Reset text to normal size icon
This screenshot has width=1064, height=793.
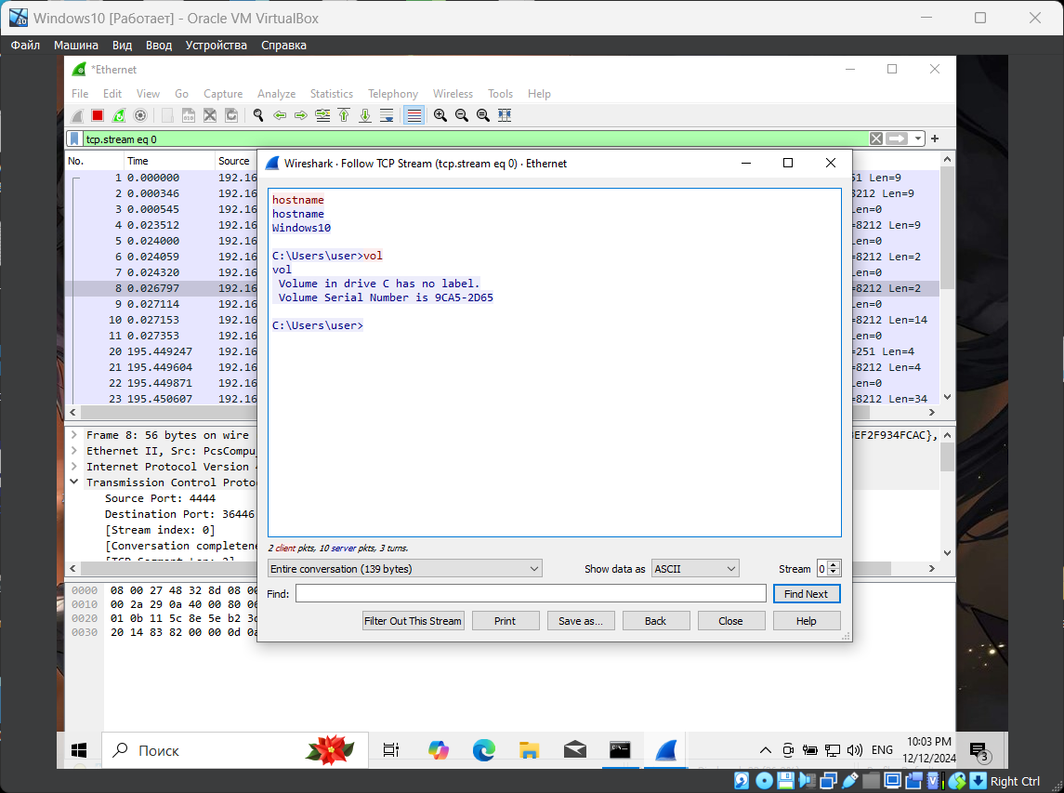pyautogui.click(x=483, y=115)
